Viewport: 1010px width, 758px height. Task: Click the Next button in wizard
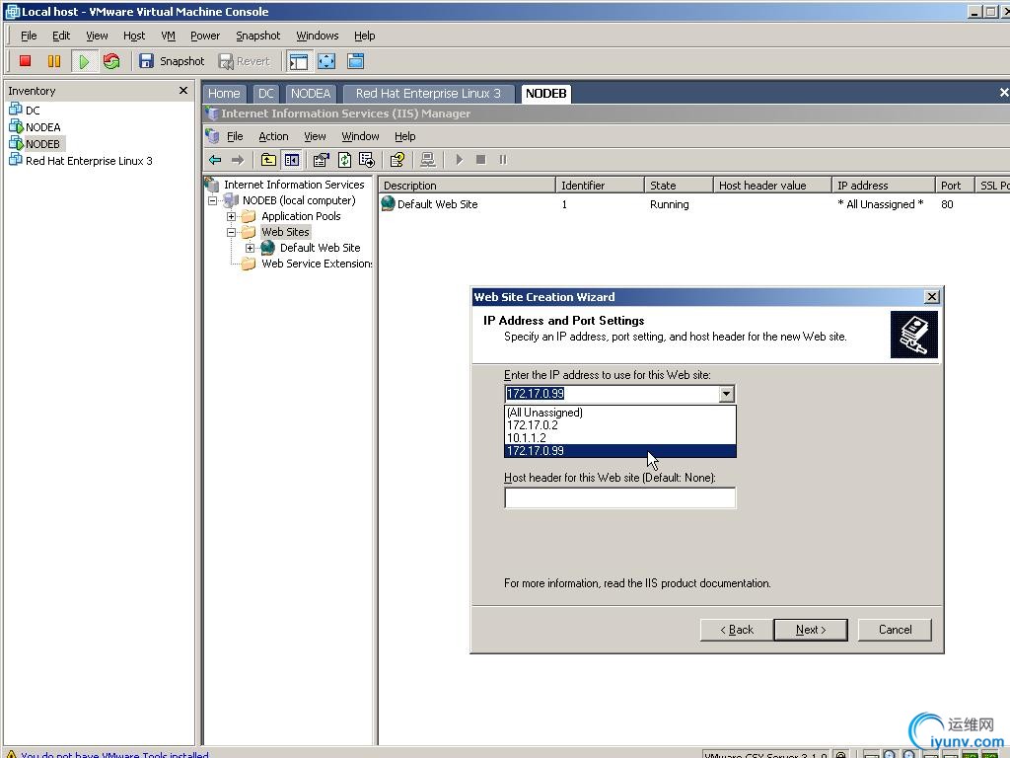811,630
